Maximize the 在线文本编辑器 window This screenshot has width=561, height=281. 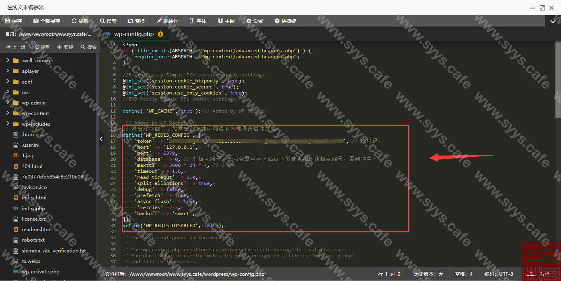click(x=542, y=8)
